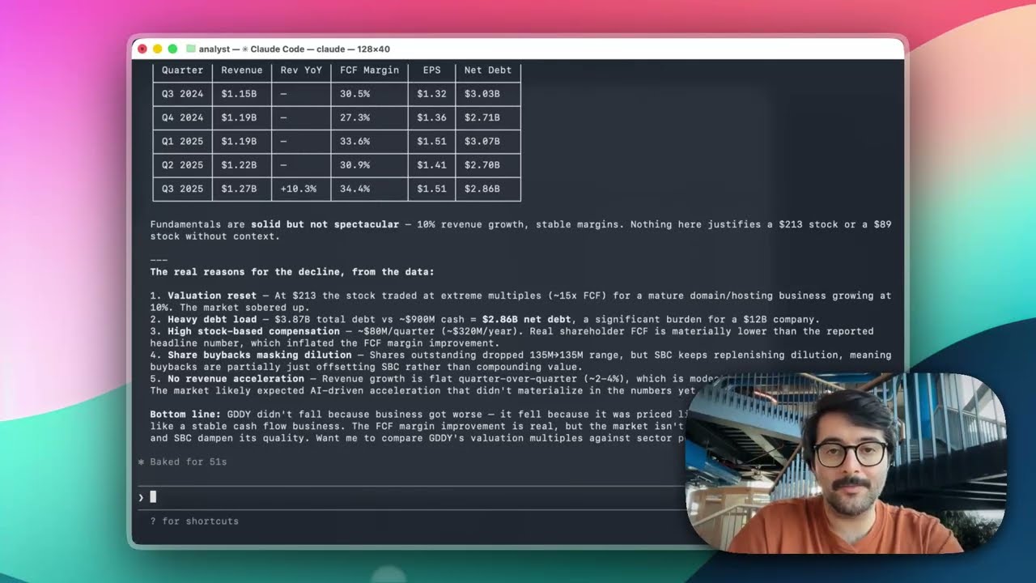Image resolution: width=1036 pixels, height=583 pixels.
Task: Click the '? for shortcuts' hint
Action: 194,521
